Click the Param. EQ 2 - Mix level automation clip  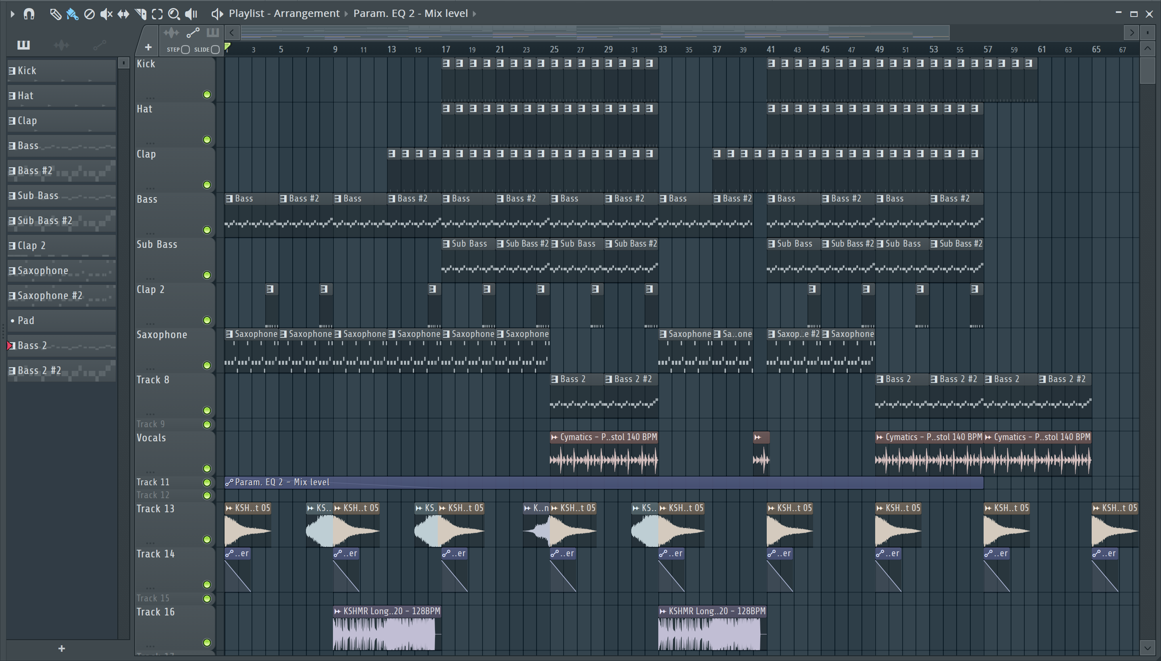(x=604, y=482)
